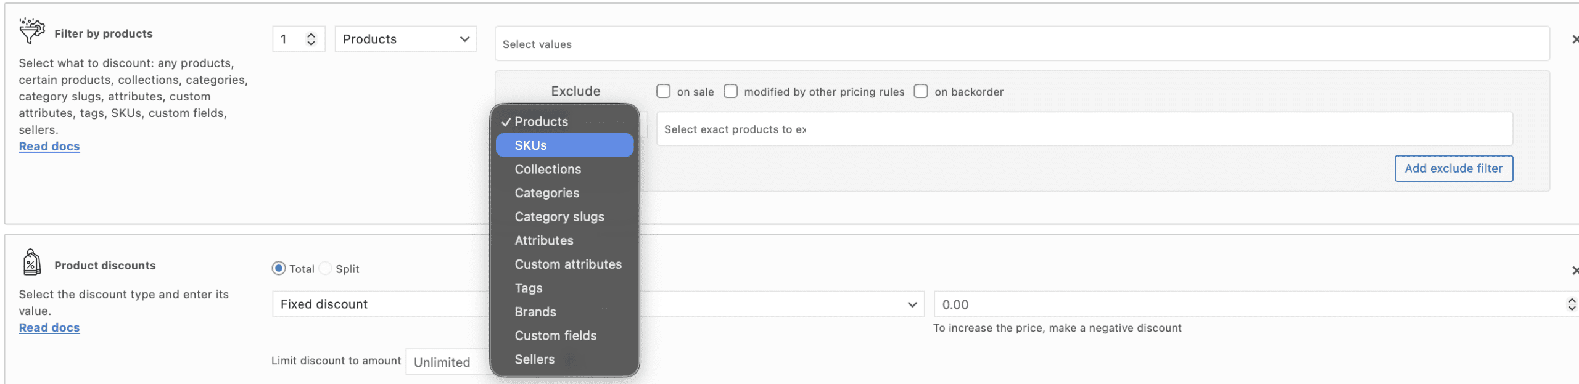Open Read docs link under Filter by products
This screenshot has height=384, width=1579.
[49, 147]
